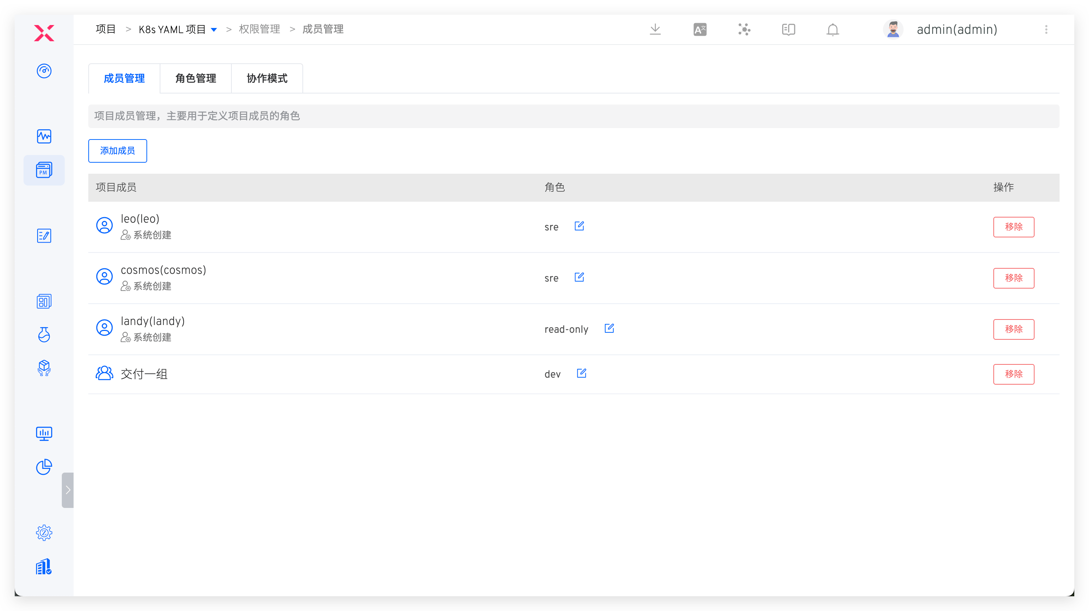1089x611 pixels.
Task: Switch to 协作模式 tab
Action: 267,78
